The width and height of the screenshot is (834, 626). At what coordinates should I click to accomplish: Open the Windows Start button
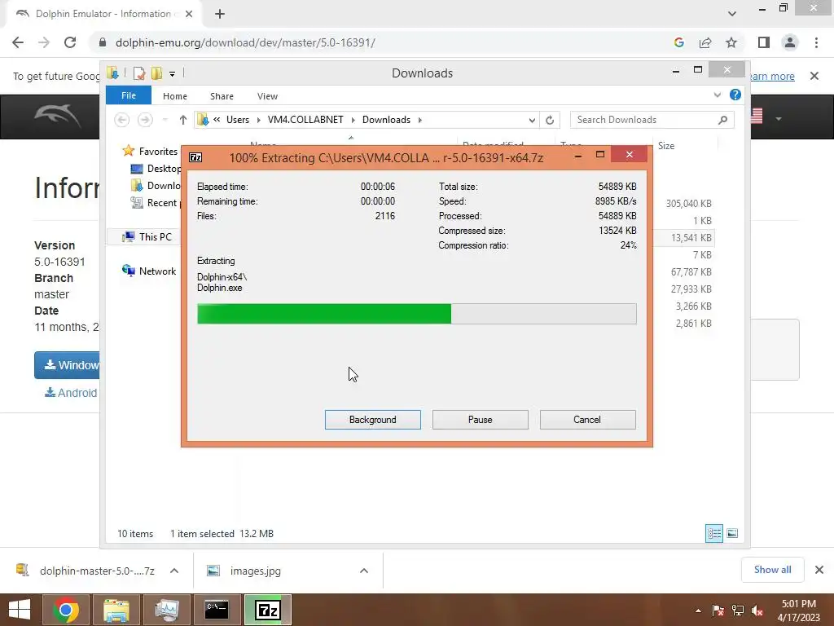tap(20, 610)
